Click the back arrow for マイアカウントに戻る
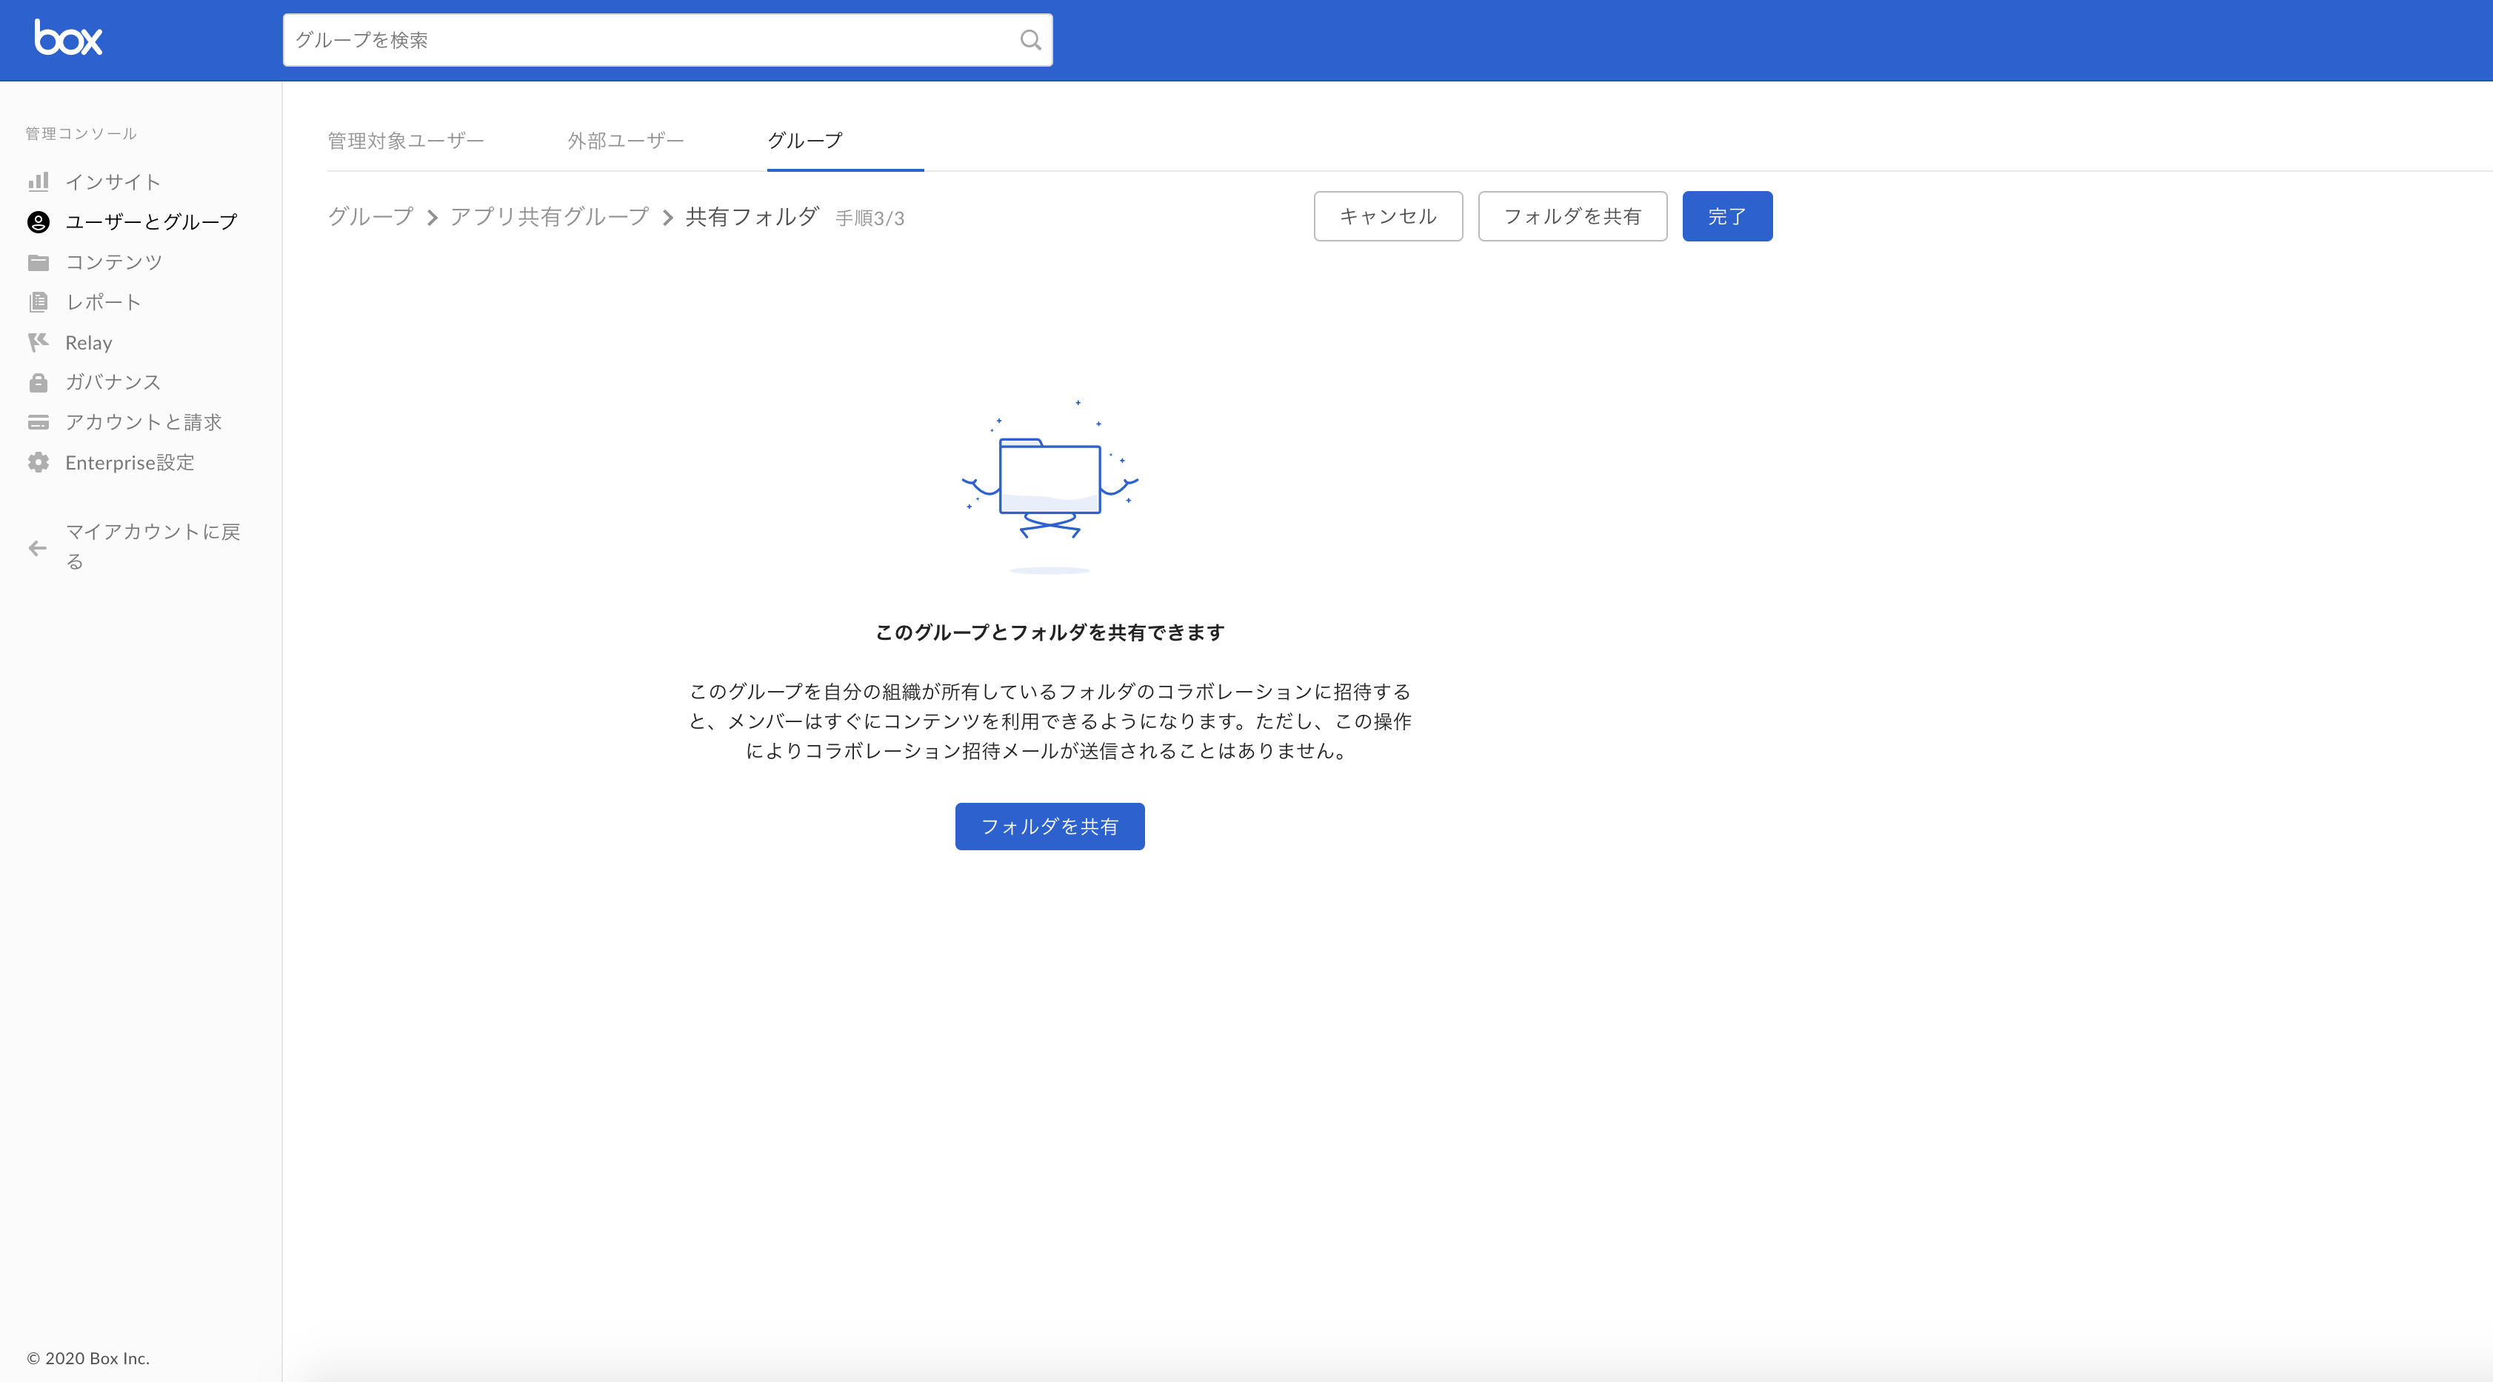2493x1382 pixels. coord(37,548)
